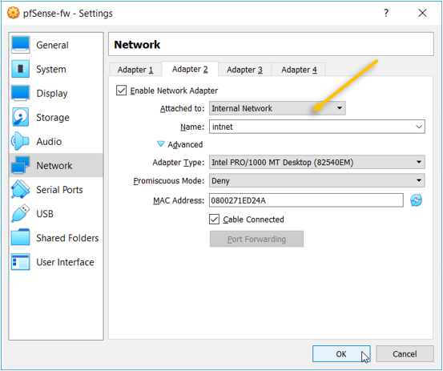
Task: Open the Attached to dropdown
Action: click(277, 108)
